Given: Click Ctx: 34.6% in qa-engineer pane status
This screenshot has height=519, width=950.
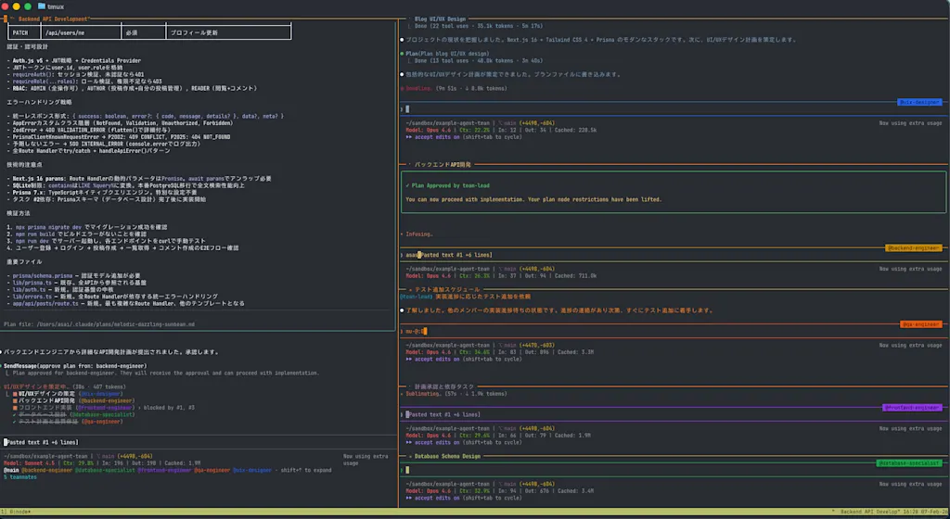Looking at the screenshot, I should [x=474, y=352].
